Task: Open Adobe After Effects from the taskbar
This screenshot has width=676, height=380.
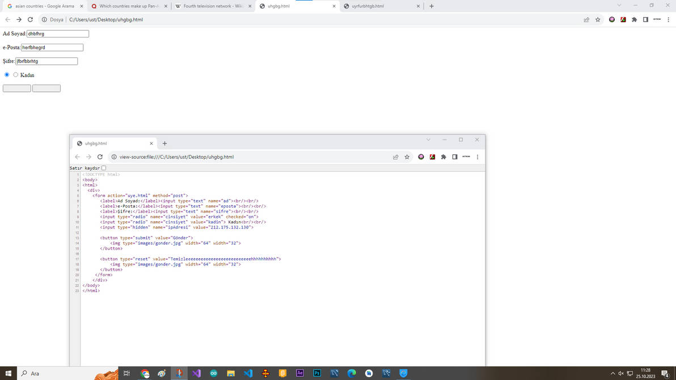Action: [299, 373]
